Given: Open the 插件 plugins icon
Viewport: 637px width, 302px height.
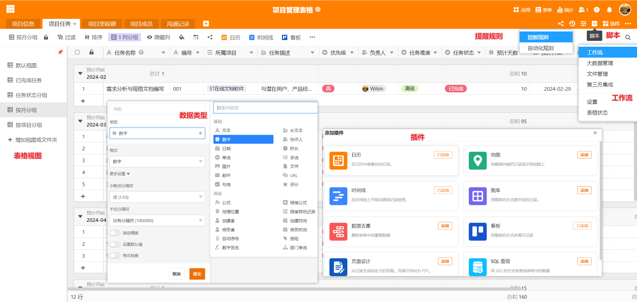Looking at the screenshot, I should pyautogui.click(x=611, y=24).
